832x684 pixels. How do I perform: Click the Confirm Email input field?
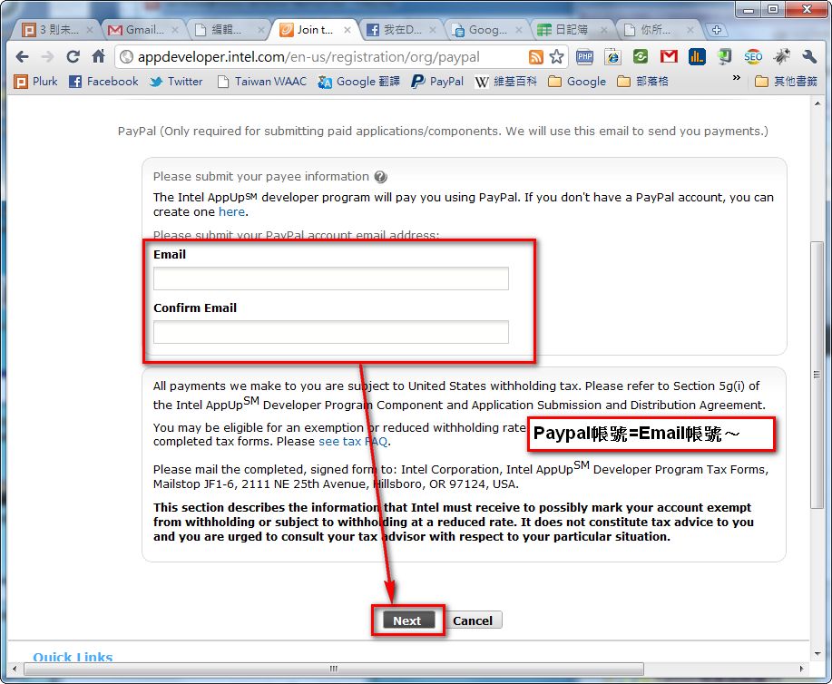coord(330,332)
